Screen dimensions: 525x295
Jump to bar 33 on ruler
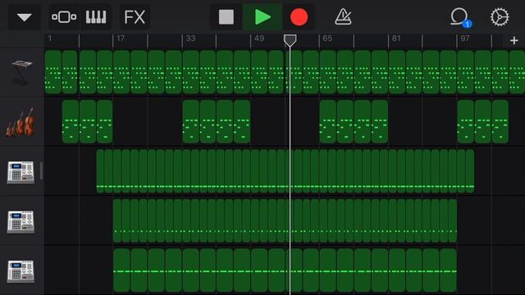[190, 39]
